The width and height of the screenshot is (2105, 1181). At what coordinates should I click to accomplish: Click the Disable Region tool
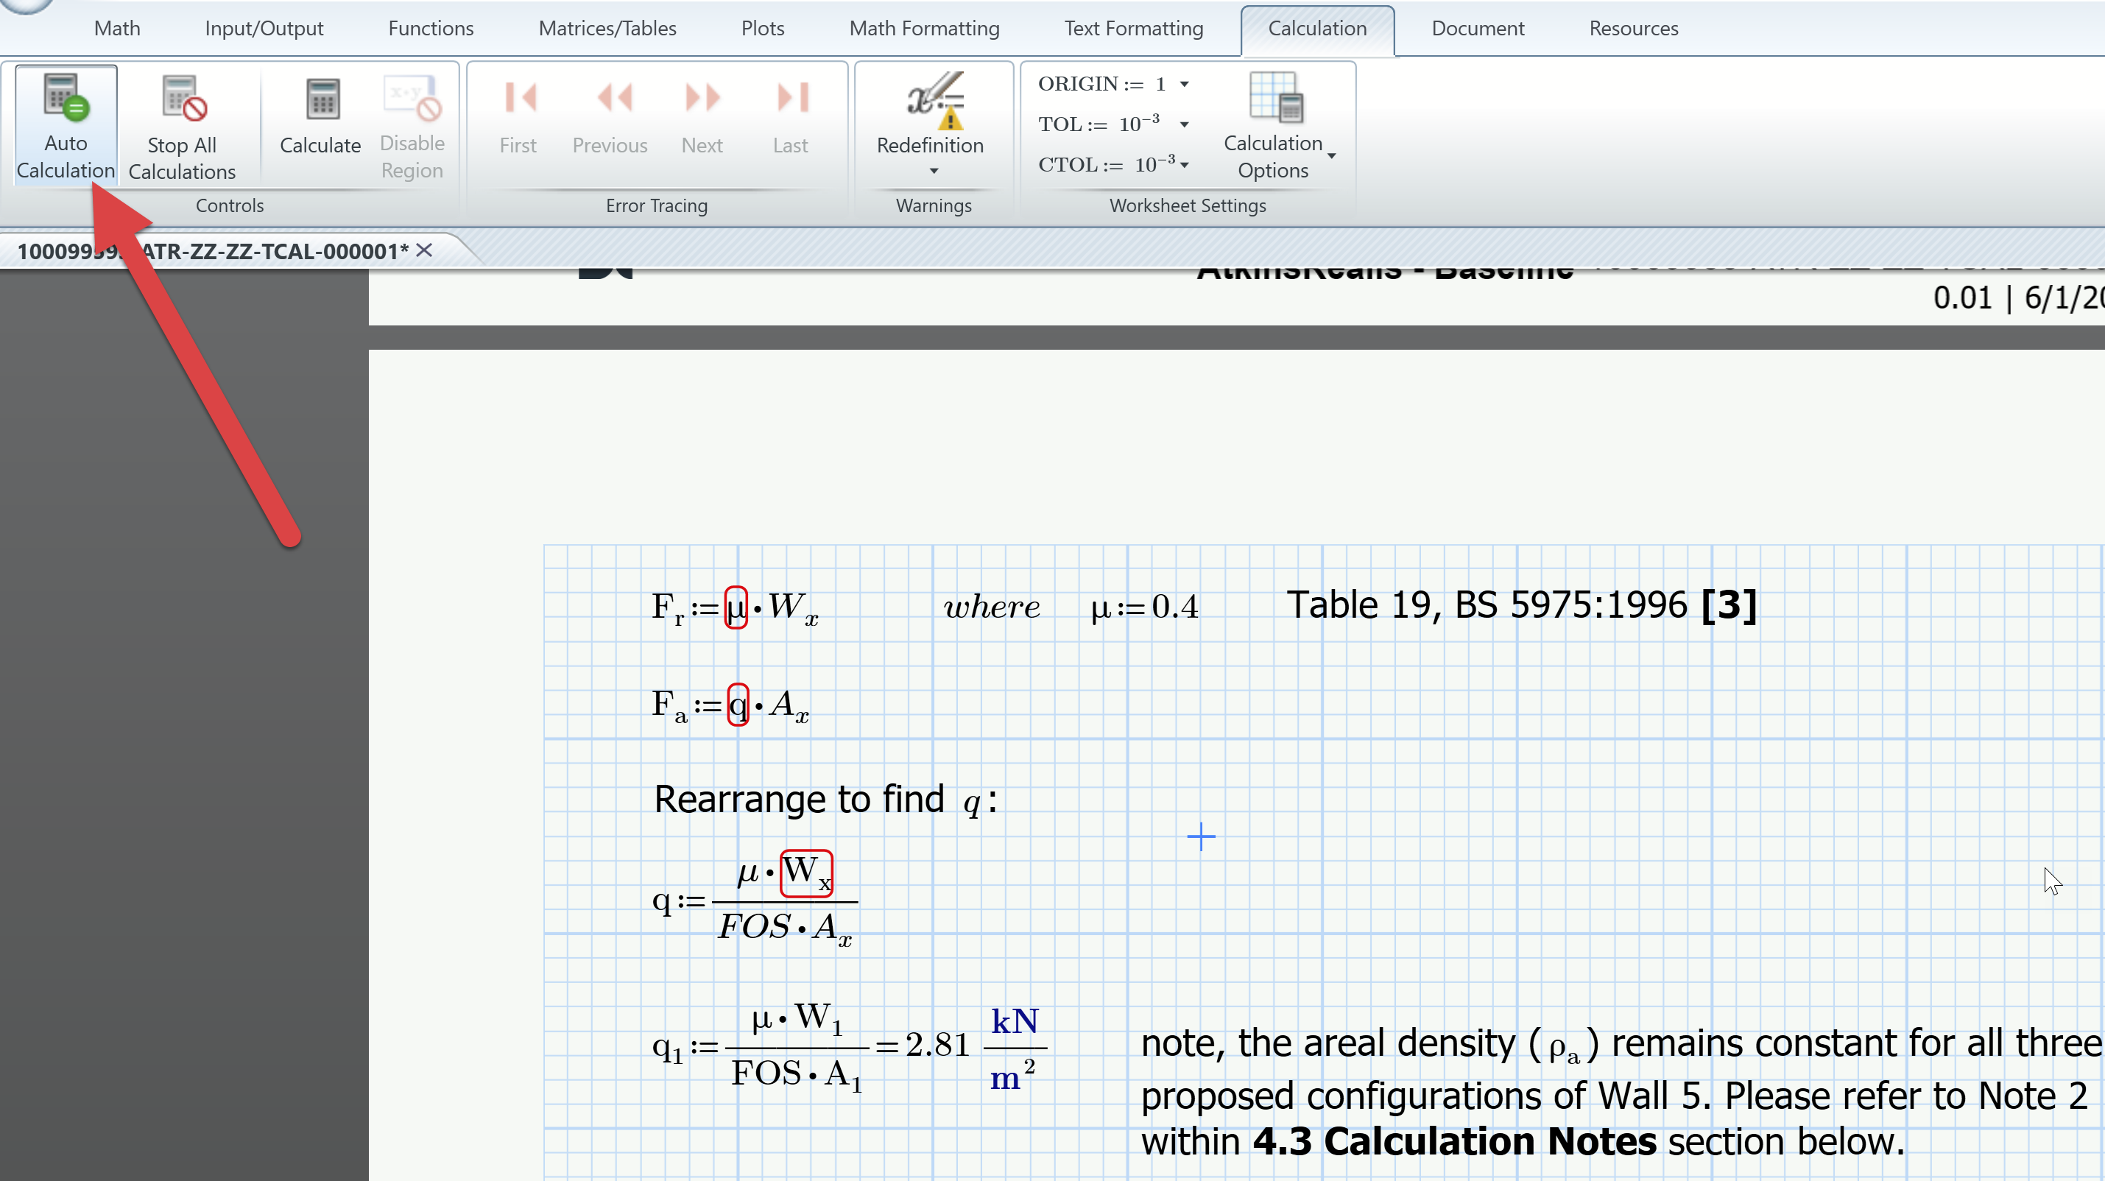click(412, 124)
